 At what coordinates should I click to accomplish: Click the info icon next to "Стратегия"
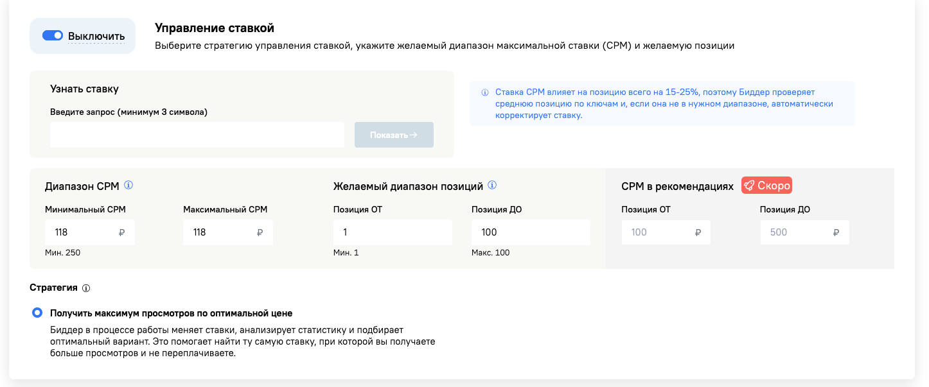coord(86,288)
